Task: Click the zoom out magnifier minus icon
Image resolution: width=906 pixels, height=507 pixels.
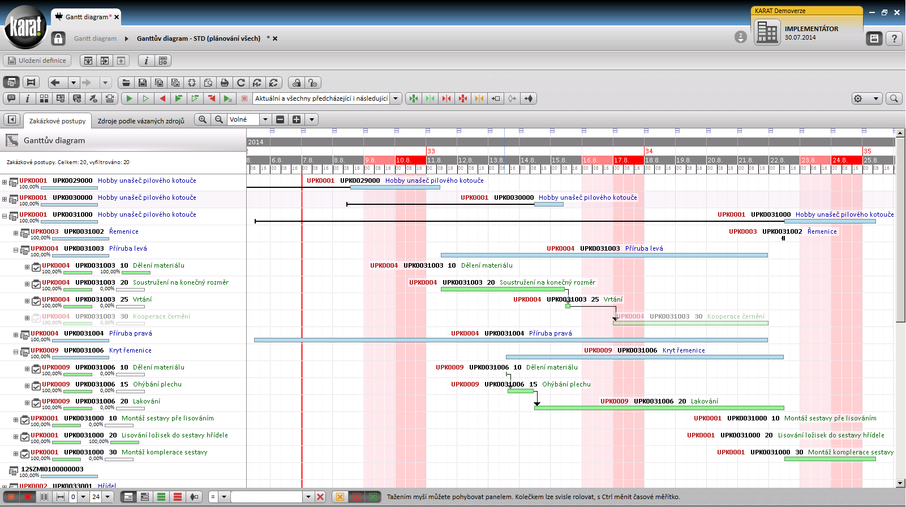Action: click(218, 119)
